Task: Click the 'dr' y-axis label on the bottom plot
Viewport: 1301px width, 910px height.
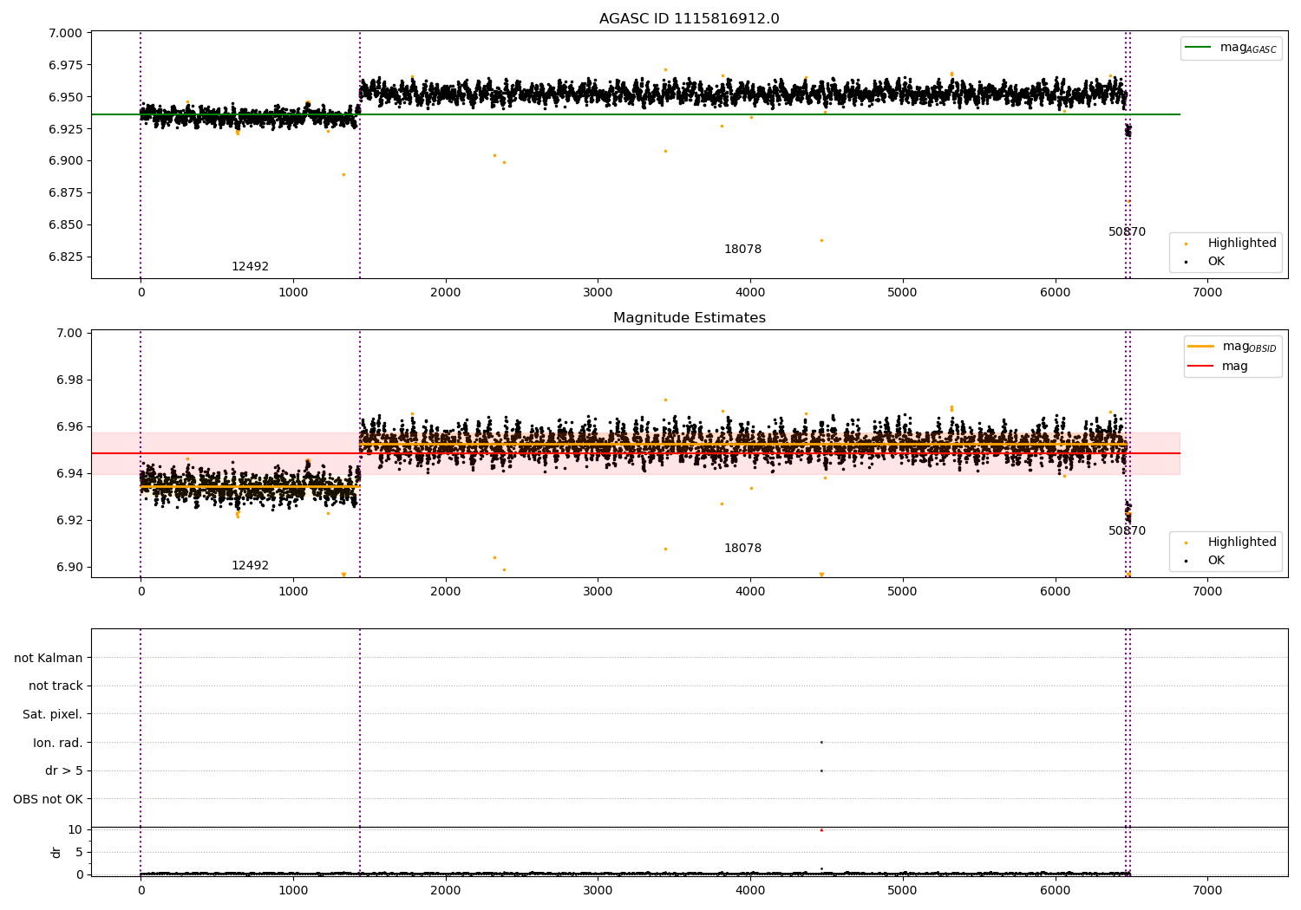Action: [x=56, y=852]
